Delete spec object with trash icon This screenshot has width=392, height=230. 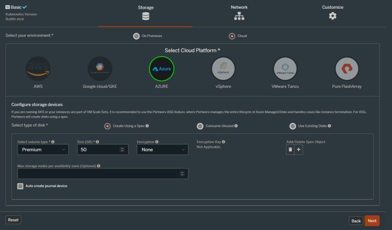tap(290, 150)
